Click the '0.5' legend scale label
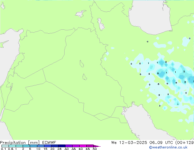Image resolution: width=194 pixels, height=150 pixels. 10,149
